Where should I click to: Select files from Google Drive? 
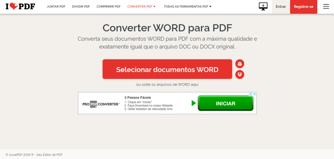[240, 64]
